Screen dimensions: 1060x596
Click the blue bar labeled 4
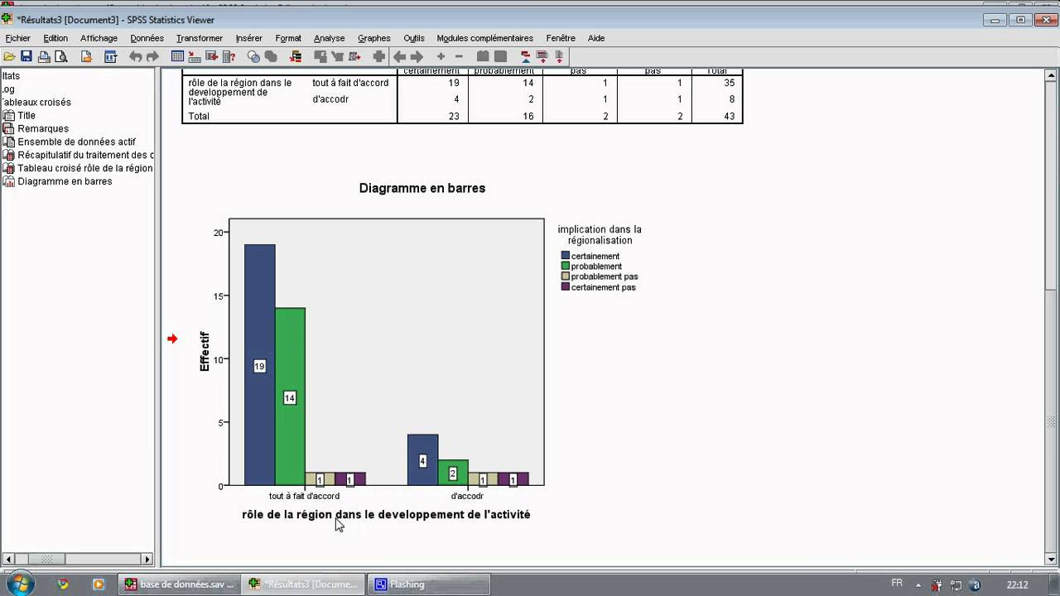(422, 460)
